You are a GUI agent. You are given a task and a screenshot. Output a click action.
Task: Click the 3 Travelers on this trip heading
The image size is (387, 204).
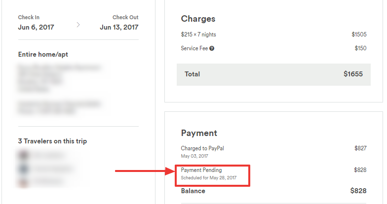tap(52, 141)
